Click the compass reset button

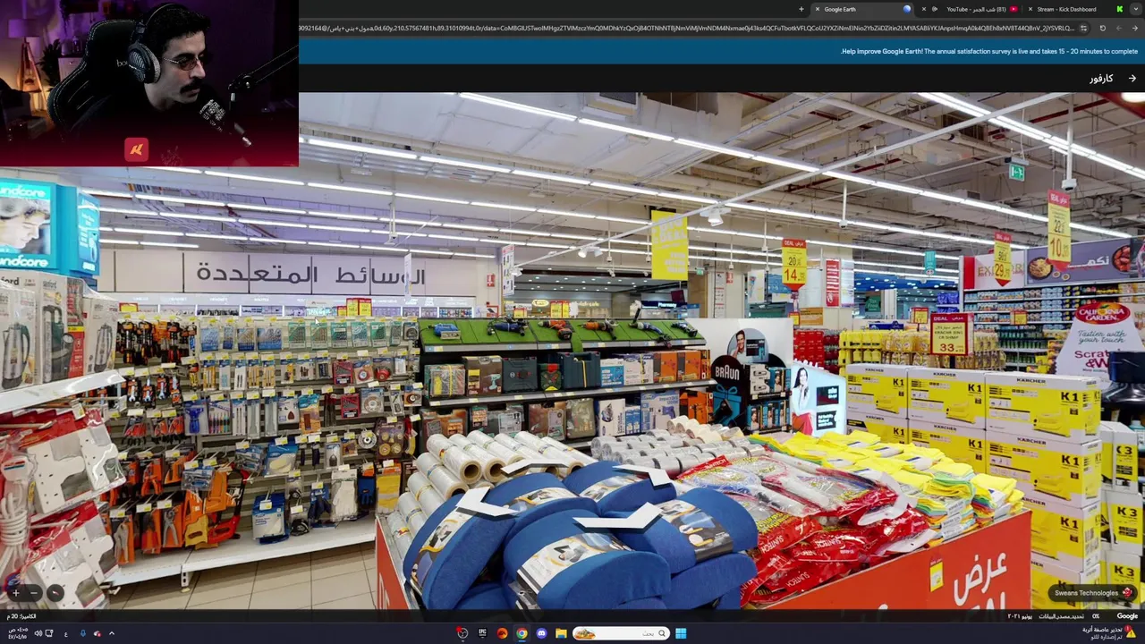coord(55,592)
